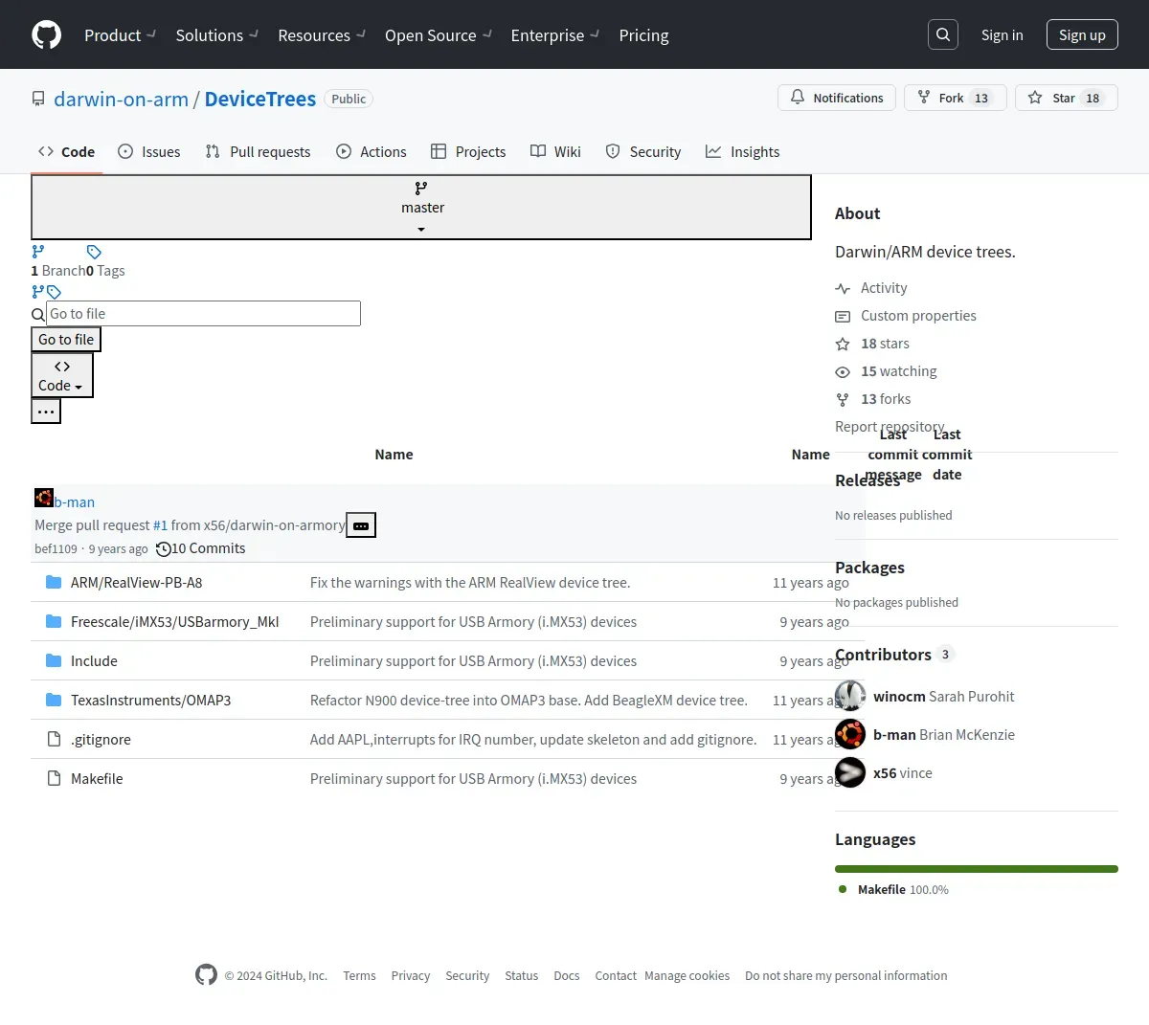Star the DeviceTrees repository
This screenshot has height=1025, width=1149.
tap(1066, 98)
